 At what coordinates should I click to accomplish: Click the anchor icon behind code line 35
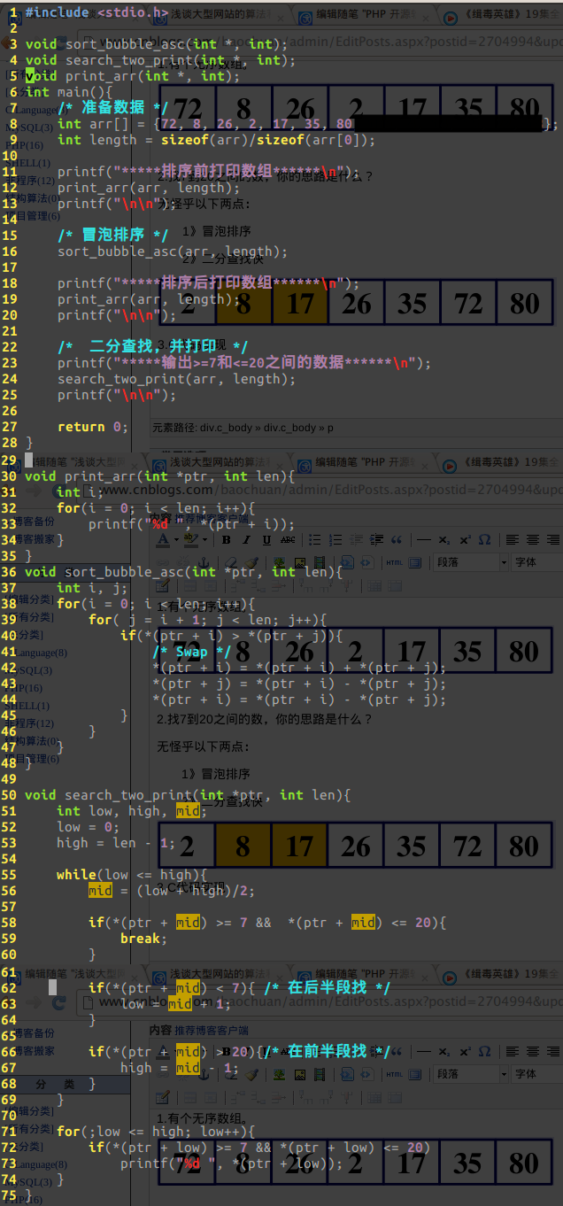pyautogui.click(x=203, y=562)
